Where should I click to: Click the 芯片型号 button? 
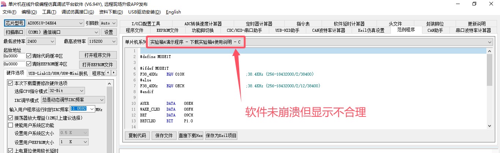[x=14, y=23]
